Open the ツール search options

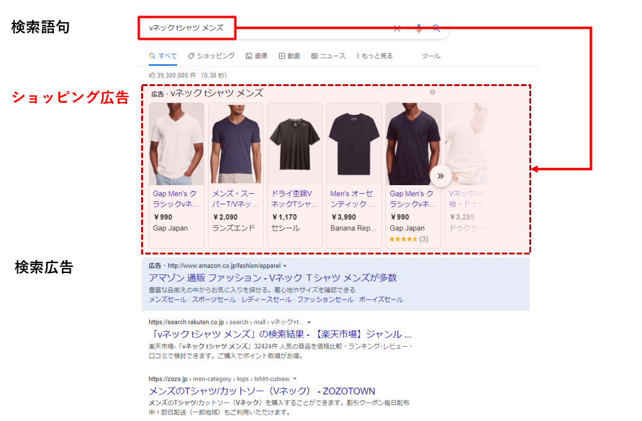(430, 56)
